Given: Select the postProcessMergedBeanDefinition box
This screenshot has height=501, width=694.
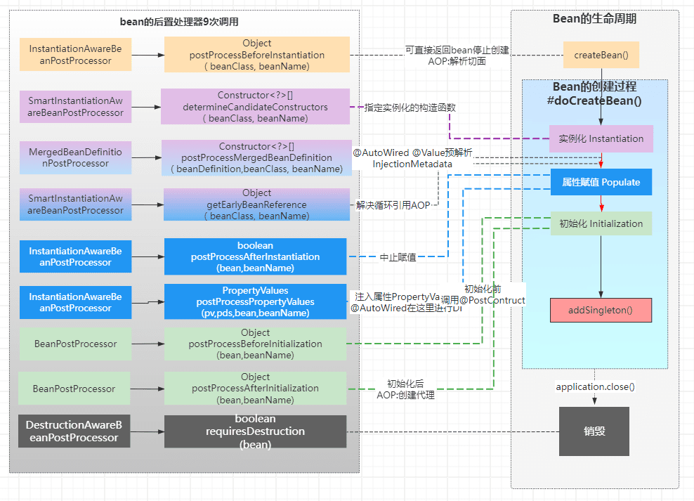Looking at the screenshot, I should click(256, 157).
